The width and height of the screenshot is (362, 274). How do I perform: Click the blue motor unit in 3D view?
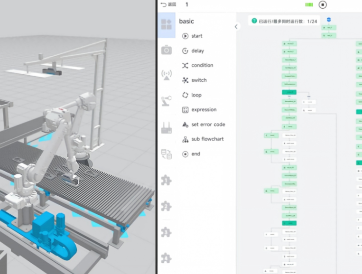coord(54,234)
